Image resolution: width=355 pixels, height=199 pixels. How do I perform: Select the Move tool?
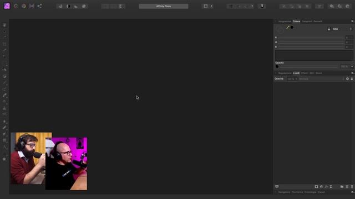pyautogui.click(x=4, y=32)
